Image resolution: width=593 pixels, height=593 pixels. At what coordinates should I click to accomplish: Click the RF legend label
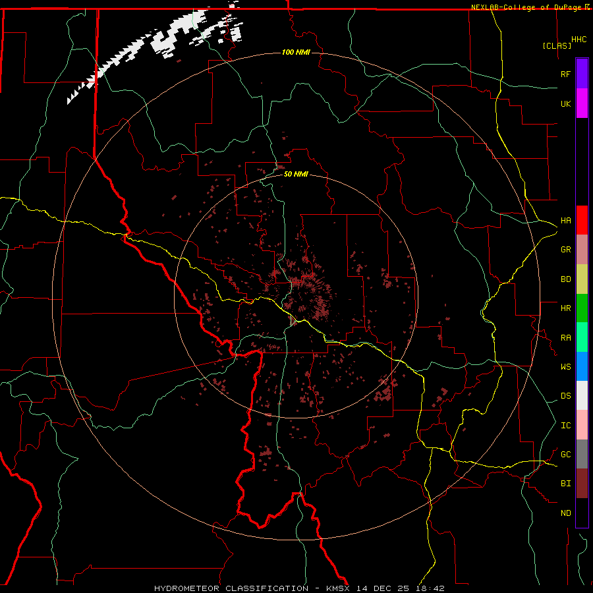[x=565, y=74]
